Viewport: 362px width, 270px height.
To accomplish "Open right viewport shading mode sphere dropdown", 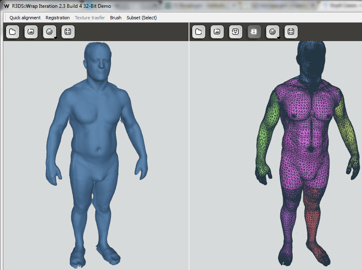I will (x=273, y=32).
